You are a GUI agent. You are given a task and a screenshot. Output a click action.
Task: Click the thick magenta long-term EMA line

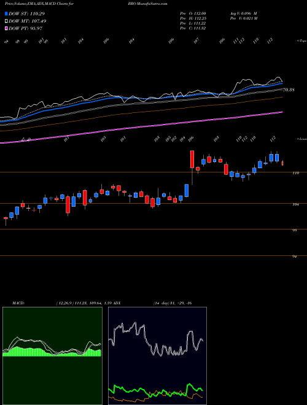(x=141, y=126)
